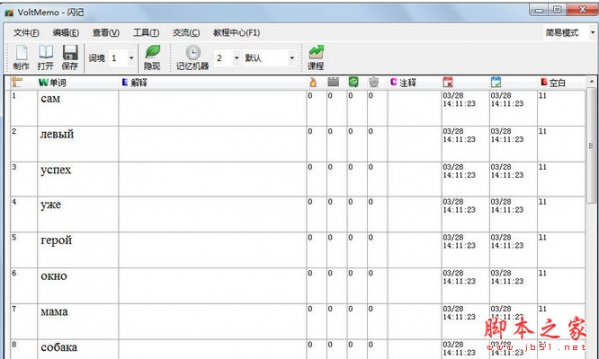This screenshot has height=359, width=599.
Task: Click the blue calendar check column icon
Action: (496, 82)
